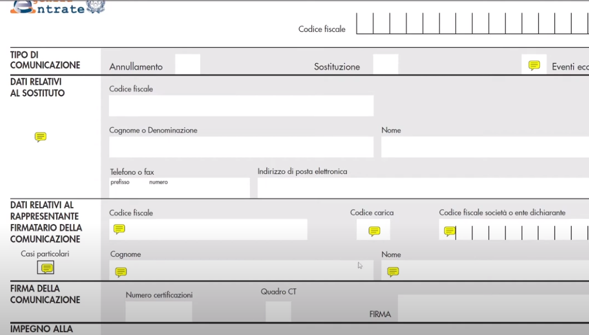Click the sostituto Nome input field
Viewport: 589px width, 335px height.
tap(485, 147)
